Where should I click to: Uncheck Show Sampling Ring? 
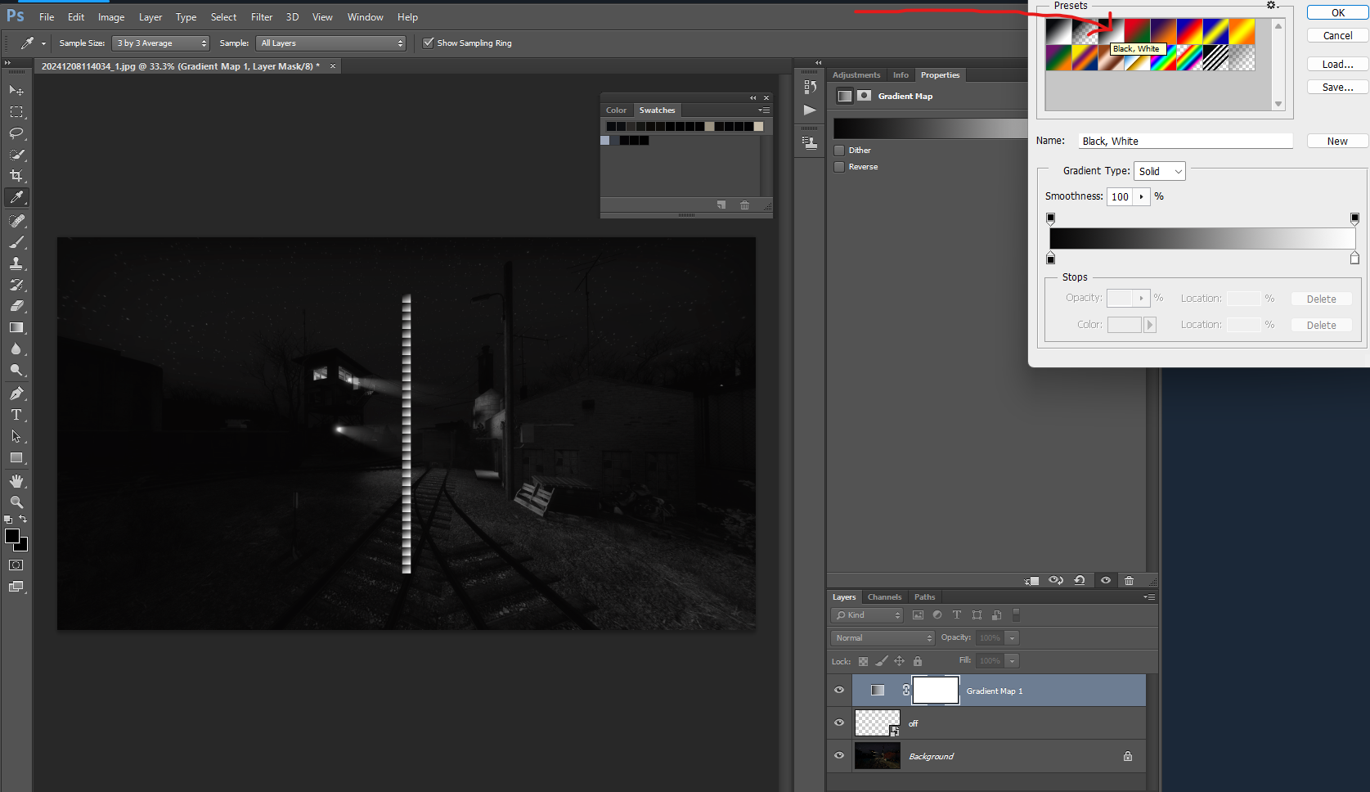(428, 43)
